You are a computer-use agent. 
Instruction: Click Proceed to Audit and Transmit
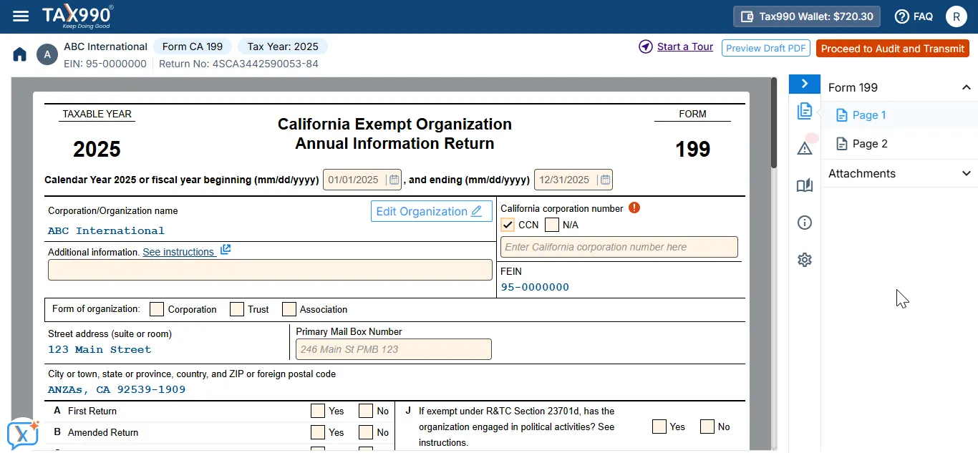[894, 49]
